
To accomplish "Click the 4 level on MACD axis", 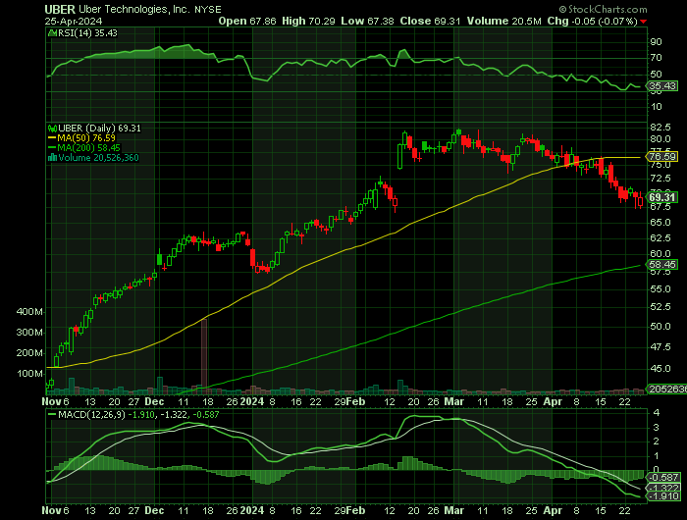I will coord(657,413).
